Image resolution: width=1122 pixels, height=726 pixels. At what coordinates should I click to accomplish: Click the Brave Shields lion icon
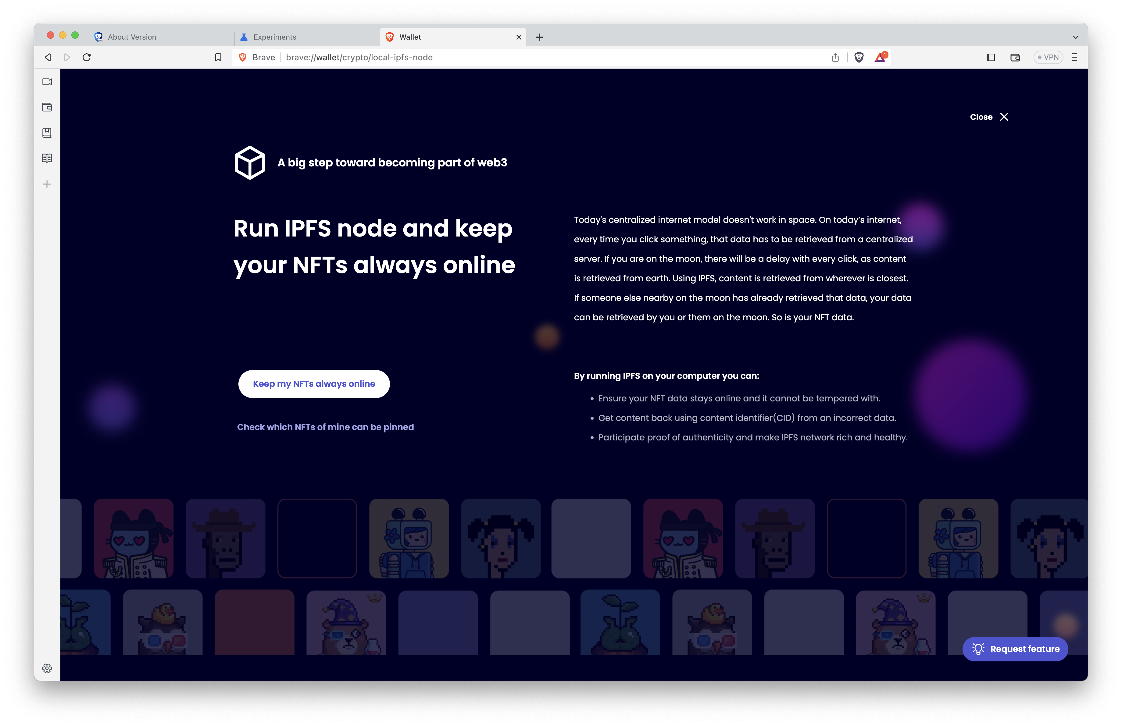pyautogui.click(x=858, y=57)
